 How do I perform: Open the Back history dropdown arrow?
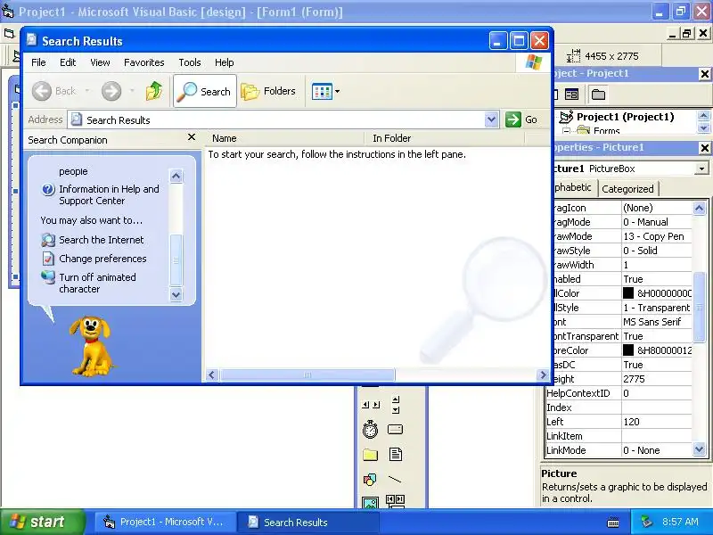(87, 91)
